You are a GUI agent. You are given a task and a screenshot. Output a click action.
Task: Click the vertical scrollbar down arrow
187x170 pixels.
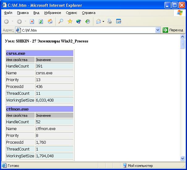pyautogui.click(x=182, y=158)
